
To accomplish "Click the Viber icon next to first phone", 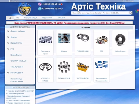I will coord(40,4).
